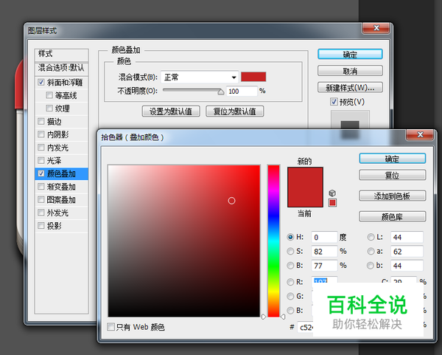Select 样式 header in the styles list

pyautogui.click(x=61, y=54)
